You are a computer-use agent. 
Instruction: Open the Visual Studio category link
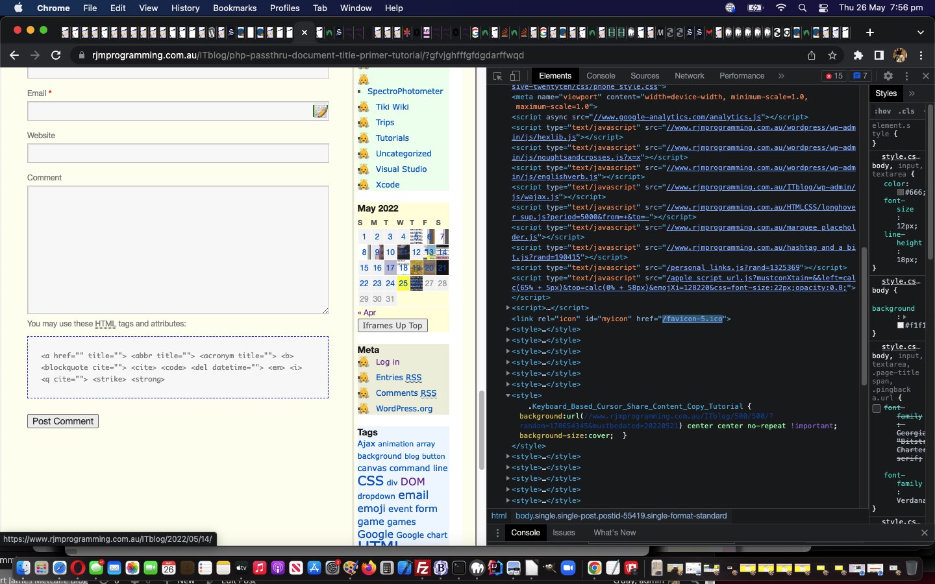(x=401, y=169)
